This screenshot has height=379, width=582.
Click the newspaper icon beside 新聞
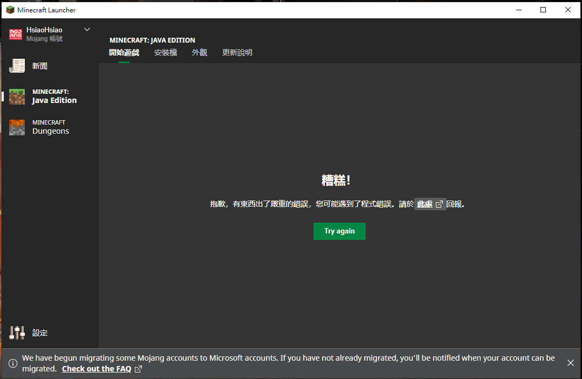[17, 66]
